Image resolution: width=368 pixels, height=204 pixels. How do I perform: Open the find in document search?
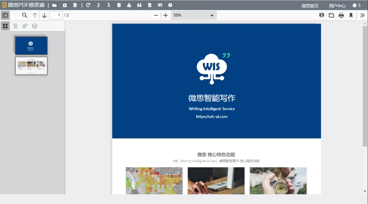point(25,15)
